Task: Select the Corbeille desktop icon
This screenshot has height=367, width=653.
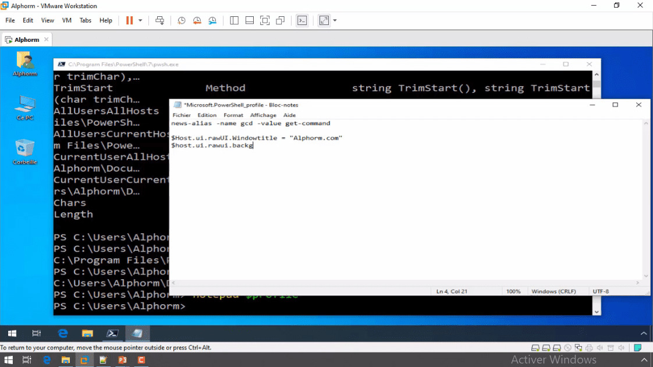Action: 24,151
